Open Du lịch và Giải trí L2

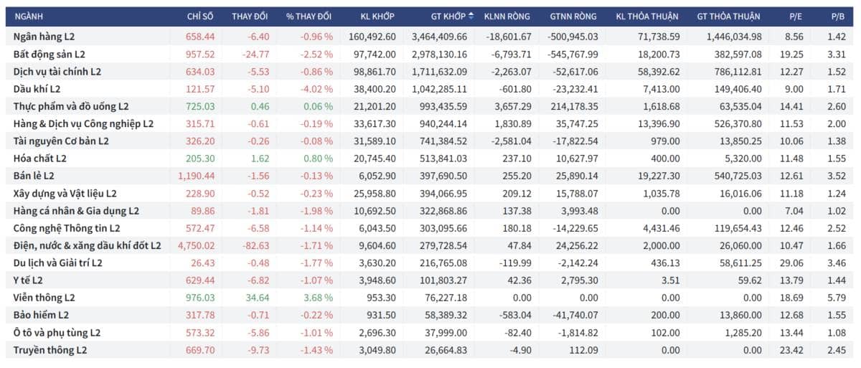click(58, 263)
